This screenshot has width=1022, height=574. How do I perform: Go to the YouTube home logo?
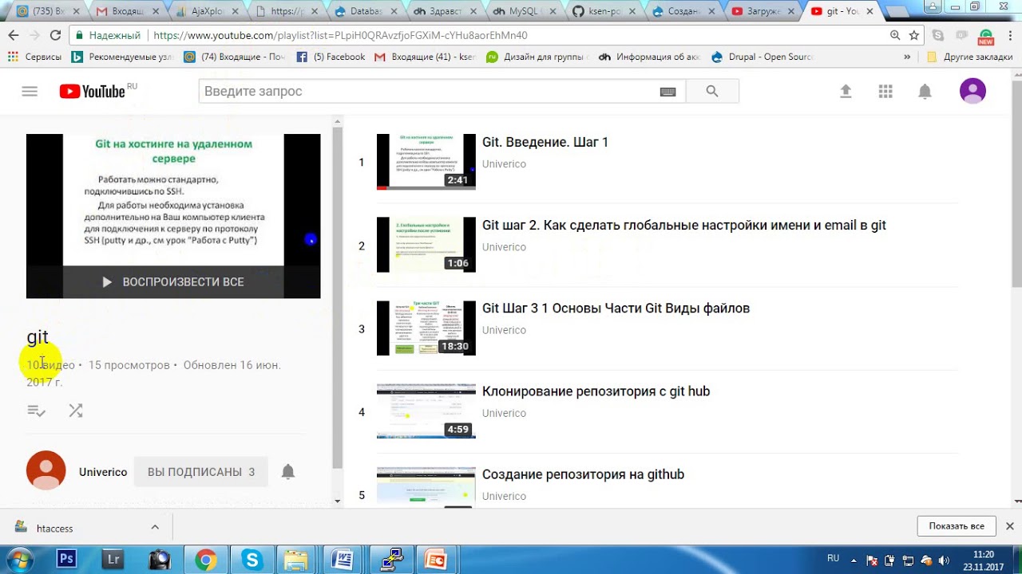(93, 91)
